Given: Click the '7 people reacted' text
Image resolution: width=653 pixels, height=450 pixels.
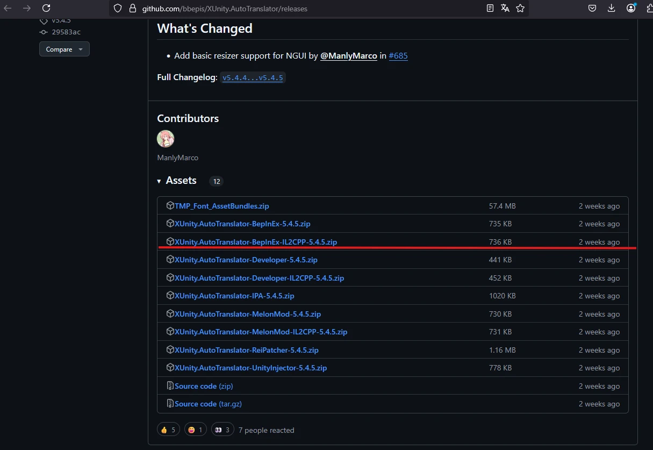Looking at the screenshot, I should point(267,430).
